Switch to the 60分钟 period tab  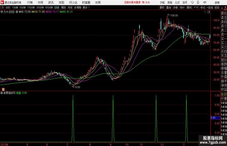(49, 7)
